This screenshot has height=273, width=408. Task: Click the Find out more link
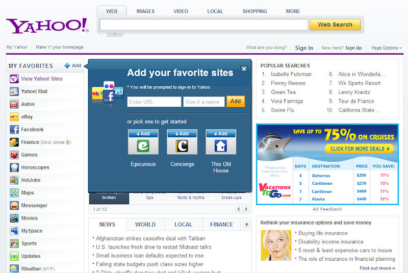tap(377, 268)
